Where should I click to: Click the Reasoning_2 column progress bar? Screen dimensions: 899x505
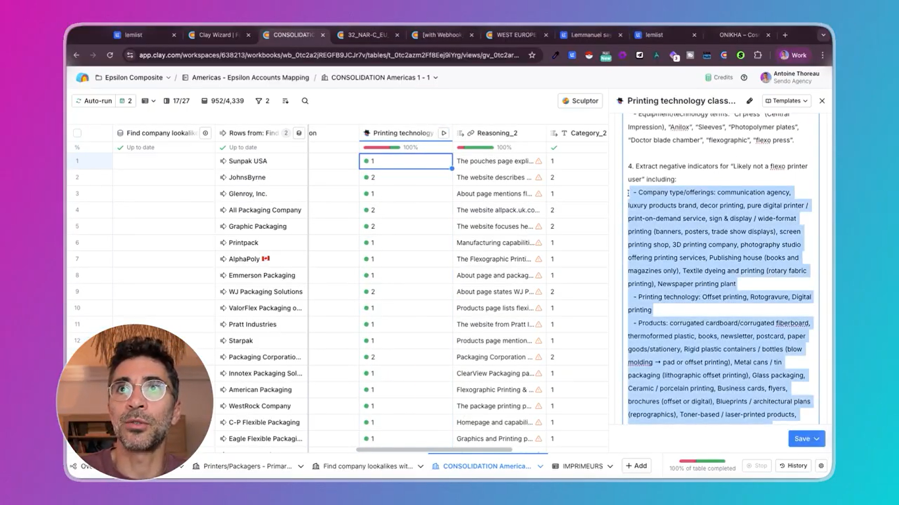tap(475, 147)
